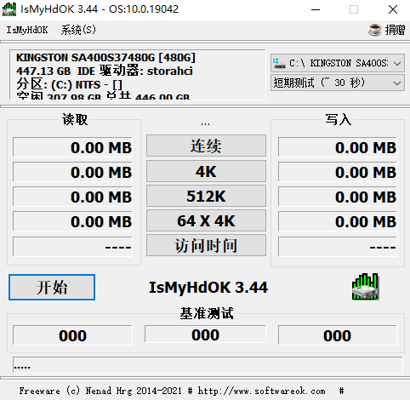
Task: Click the drive icon in the C:\ selector
Action: point(279,63)
